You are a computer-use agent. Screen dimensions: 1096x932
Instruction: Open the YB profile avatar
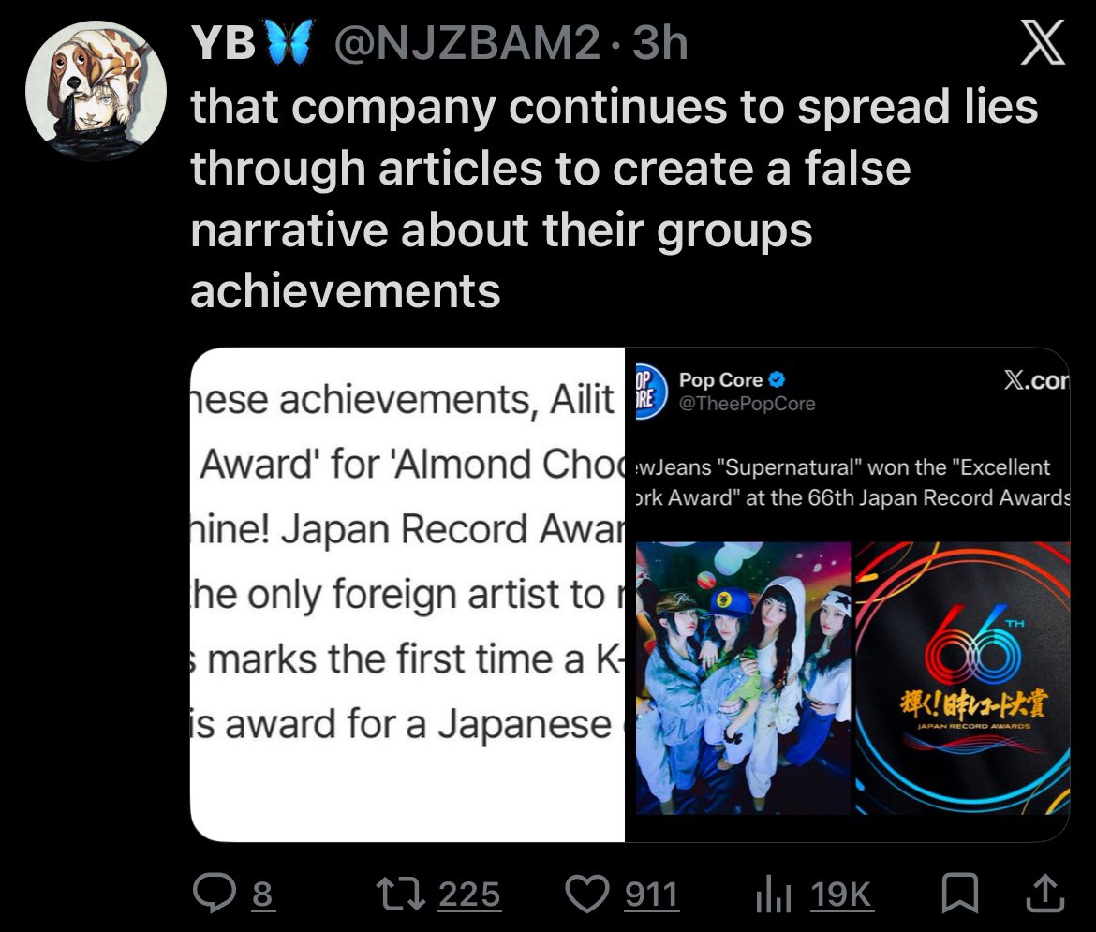96,91
